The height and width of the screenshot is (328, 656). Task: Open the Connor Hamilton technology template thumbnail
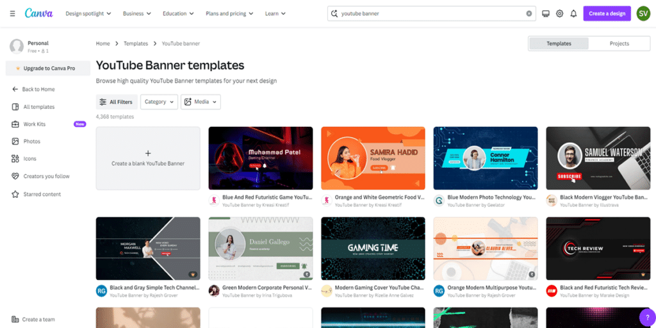[486, 158]
